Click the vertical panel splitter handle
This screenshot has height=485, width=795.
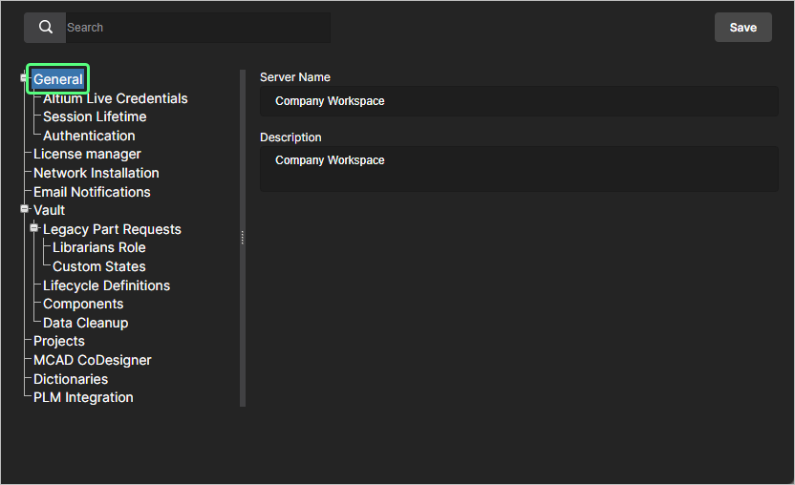point(242,238)
